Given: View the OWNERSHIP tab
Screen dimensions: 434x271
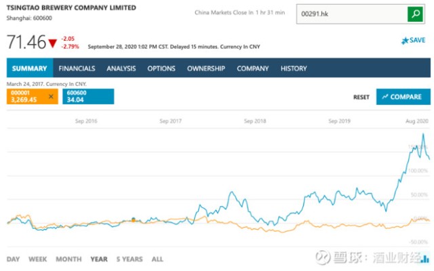Looking at the screenshot, I should 206,68.
